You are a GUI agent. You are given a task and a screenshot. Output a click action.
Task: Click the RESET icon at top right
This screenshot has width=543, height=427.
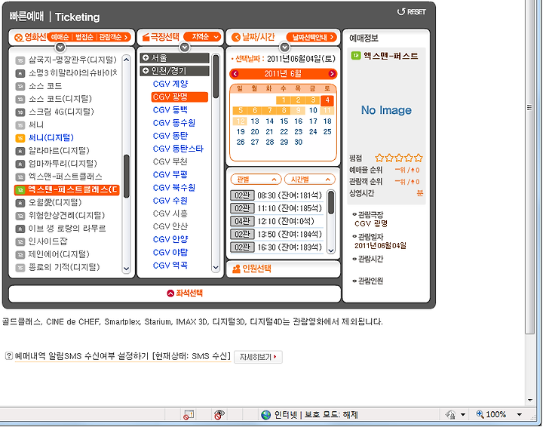[411, 12]
